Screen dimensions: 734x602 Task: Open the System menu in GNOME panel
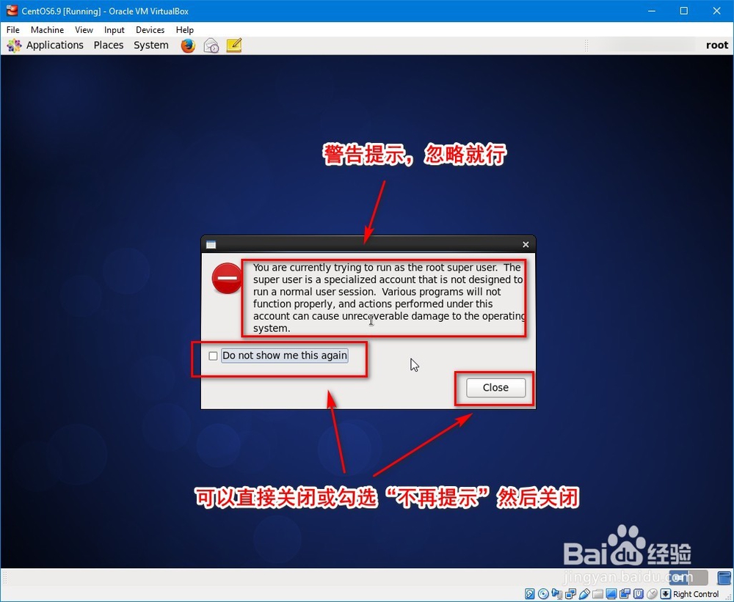(x=150, y=45)
